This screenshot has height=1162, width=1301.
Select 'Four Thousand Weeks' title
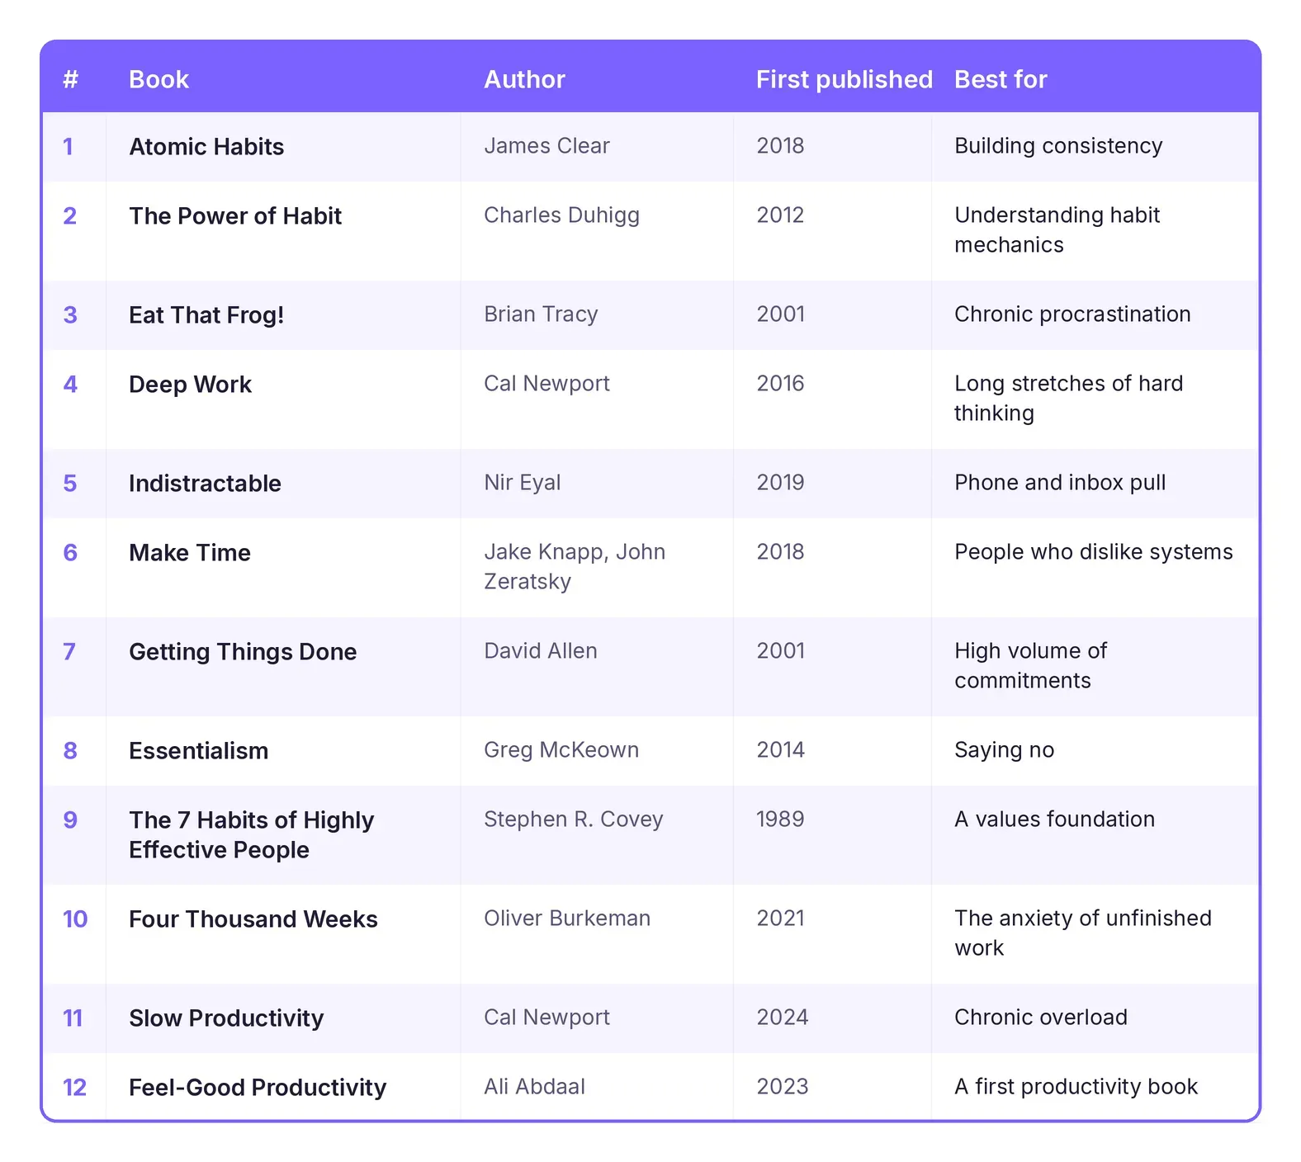tap(253, 919)
